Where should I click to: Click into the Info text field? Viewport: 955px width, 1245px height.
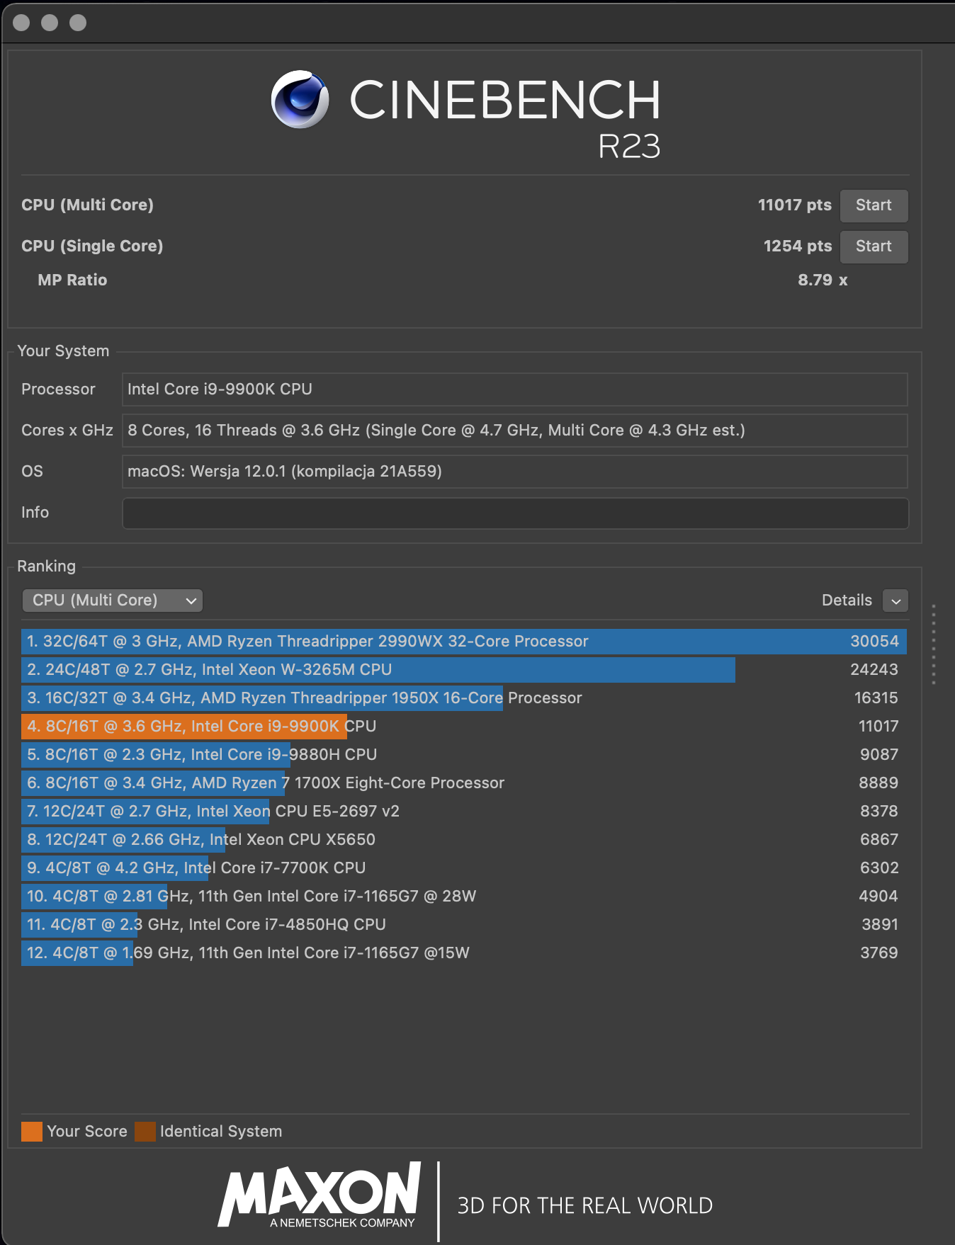tap(515, 513)
